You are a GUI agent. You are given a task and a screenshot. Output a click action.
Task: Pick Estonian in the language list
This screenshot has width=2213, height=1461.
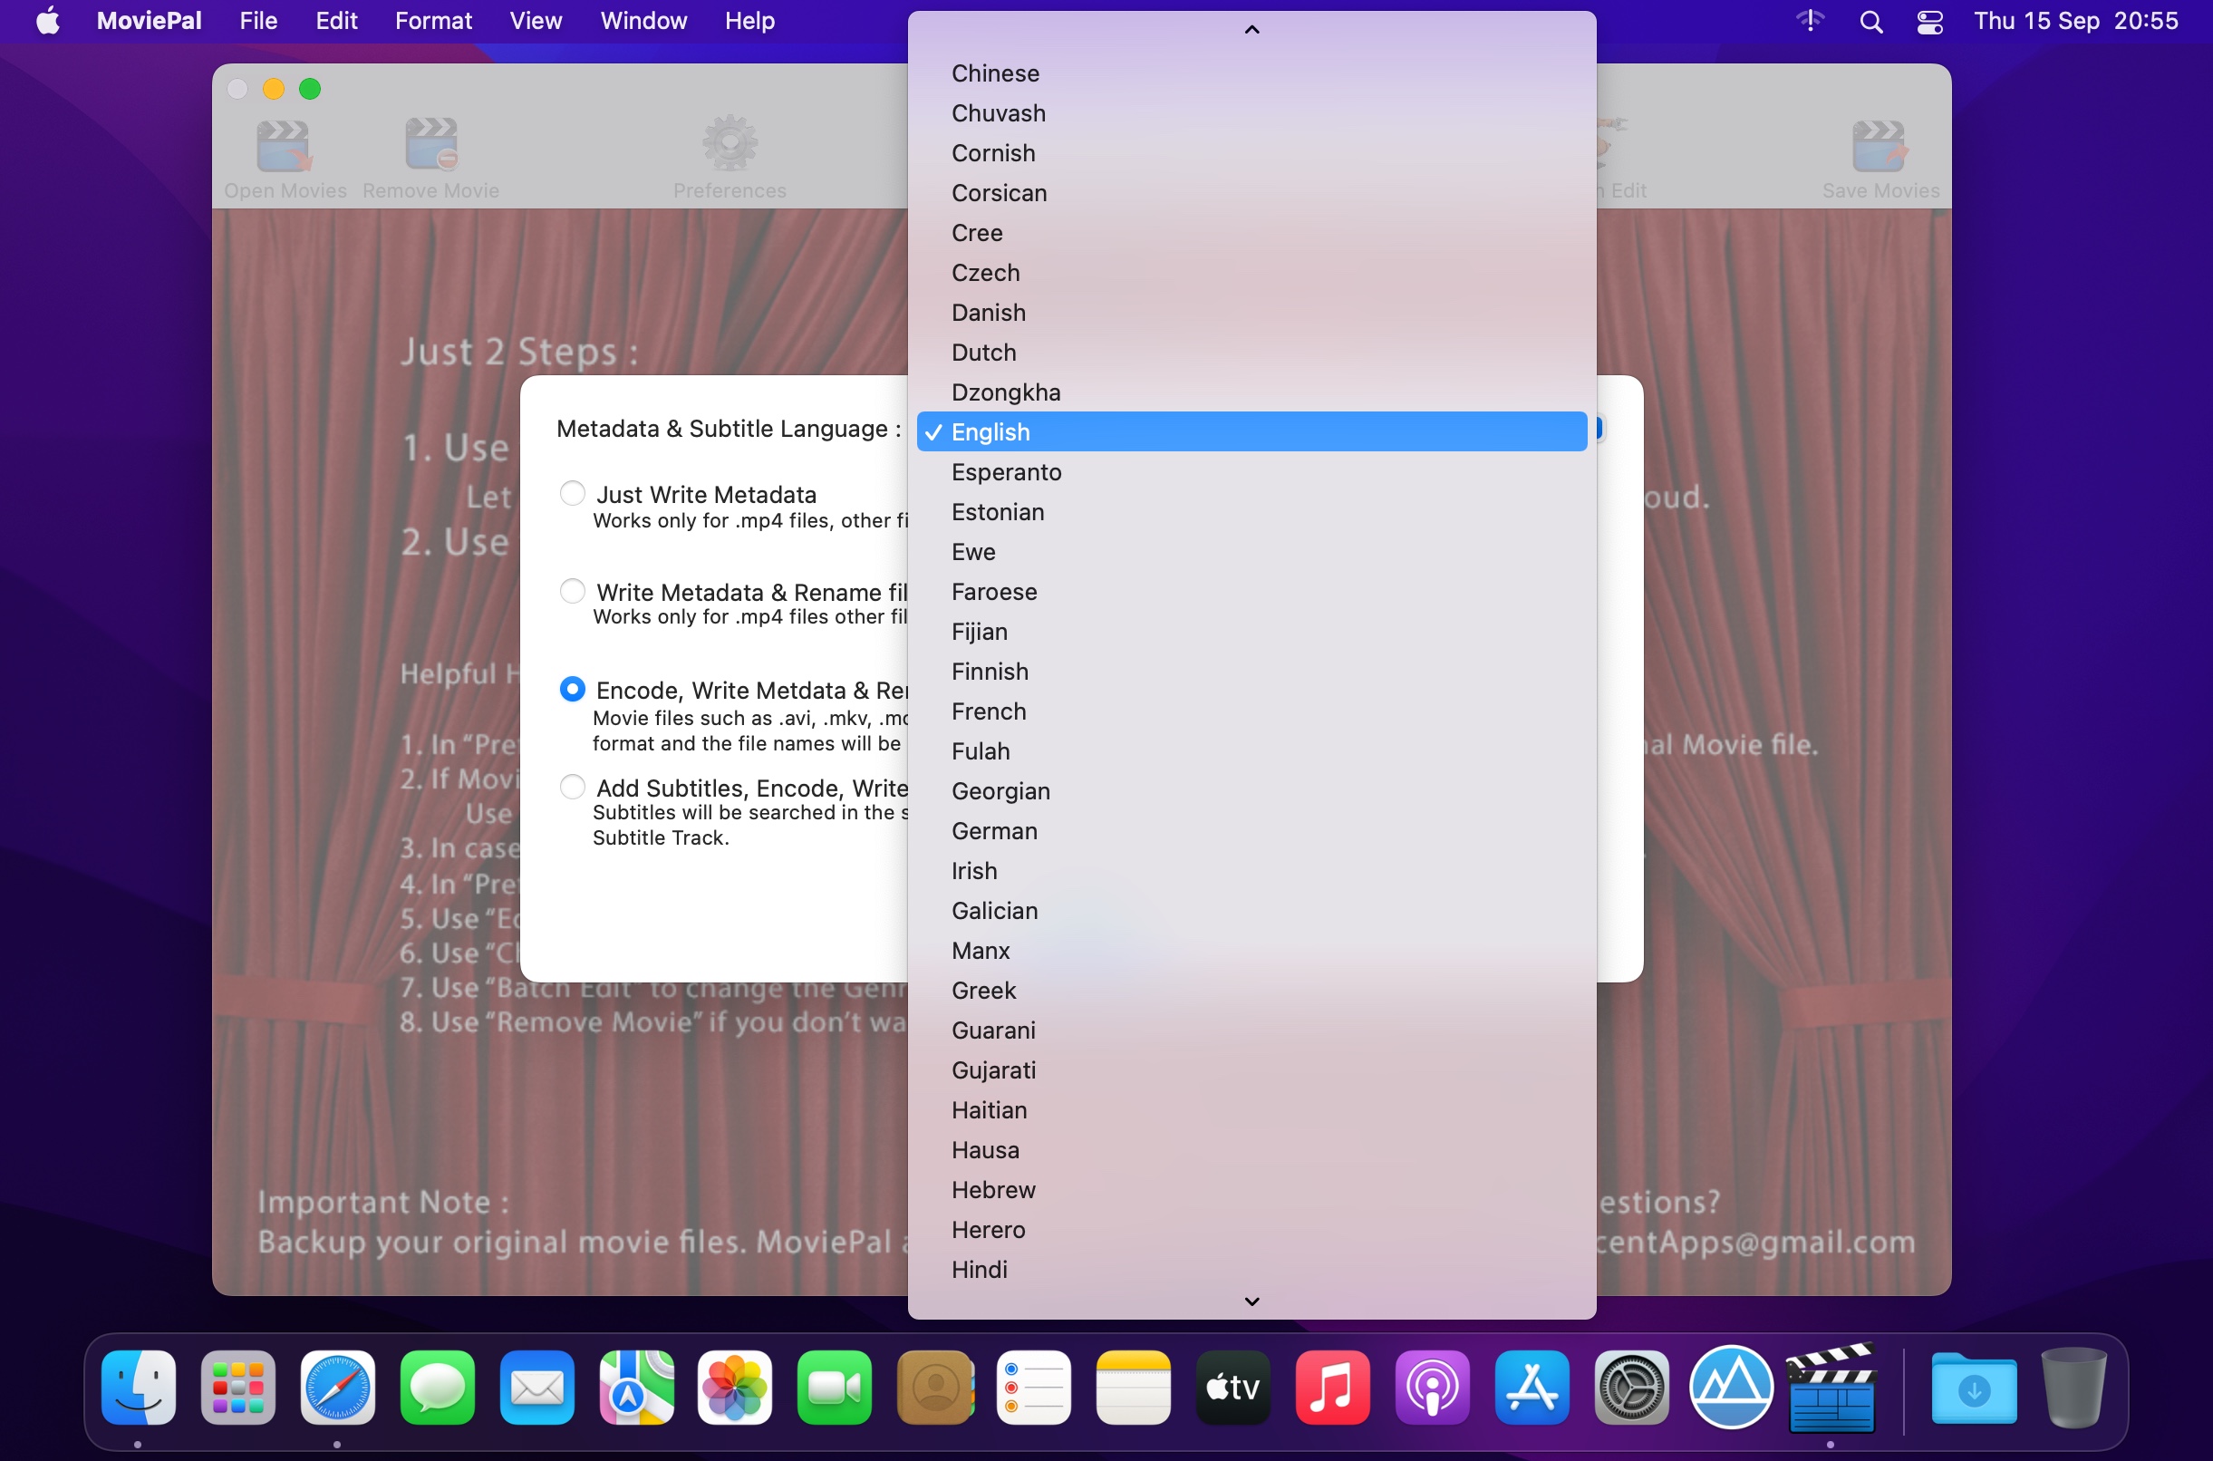pyautogui.click(x=1251, y=511)
